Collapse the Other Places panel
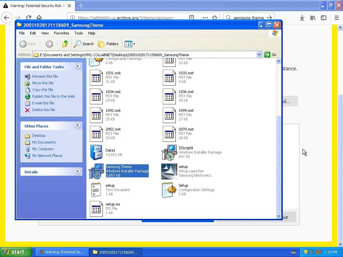The height and width of the screenshot is (257, 343). (x=77, y=125)
